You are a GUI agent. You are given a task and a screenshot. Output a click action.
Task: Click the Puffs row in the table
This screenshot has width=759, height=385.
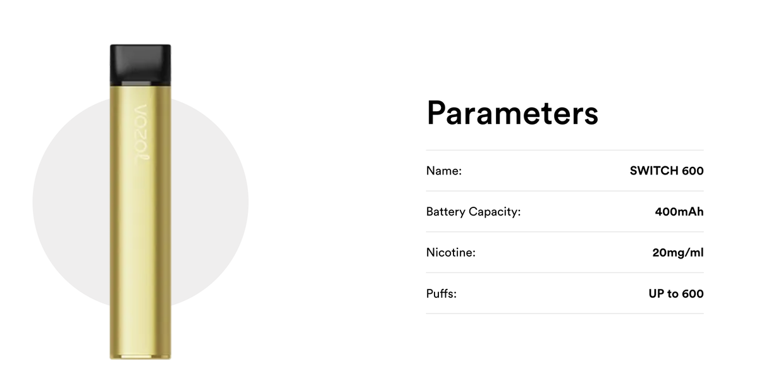pyautogui.click(x=565, y=294)
